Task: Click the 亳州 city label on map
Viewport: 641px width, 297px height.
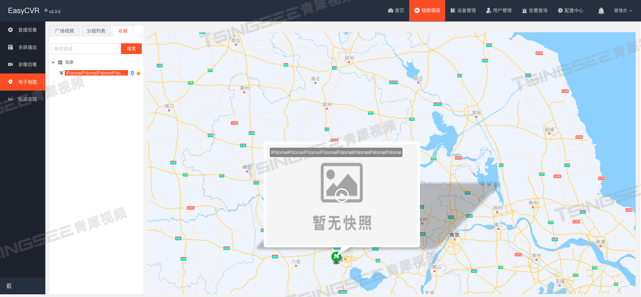Action: click(x=245, y=88)
